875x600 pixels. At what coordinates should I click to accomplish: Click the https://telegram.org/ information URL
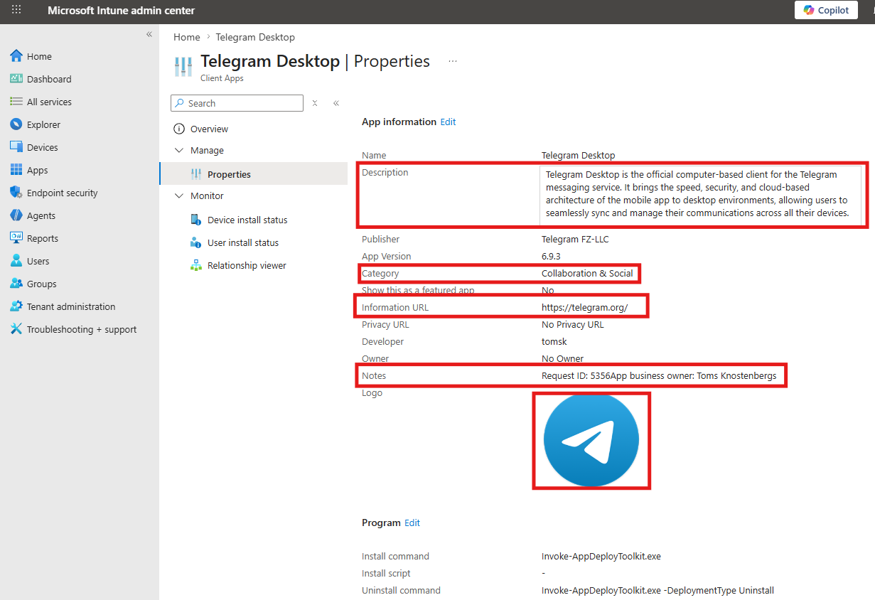tap(585, 307)
